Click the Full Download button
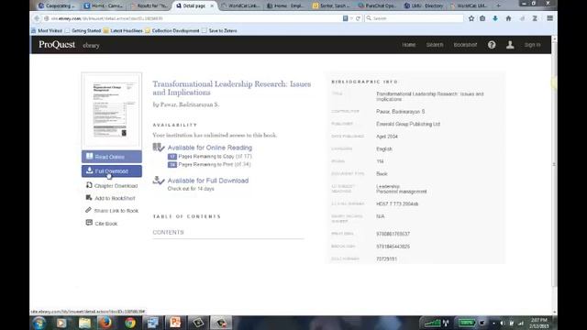Screen dimensions: 587x330 pos(112,171)
